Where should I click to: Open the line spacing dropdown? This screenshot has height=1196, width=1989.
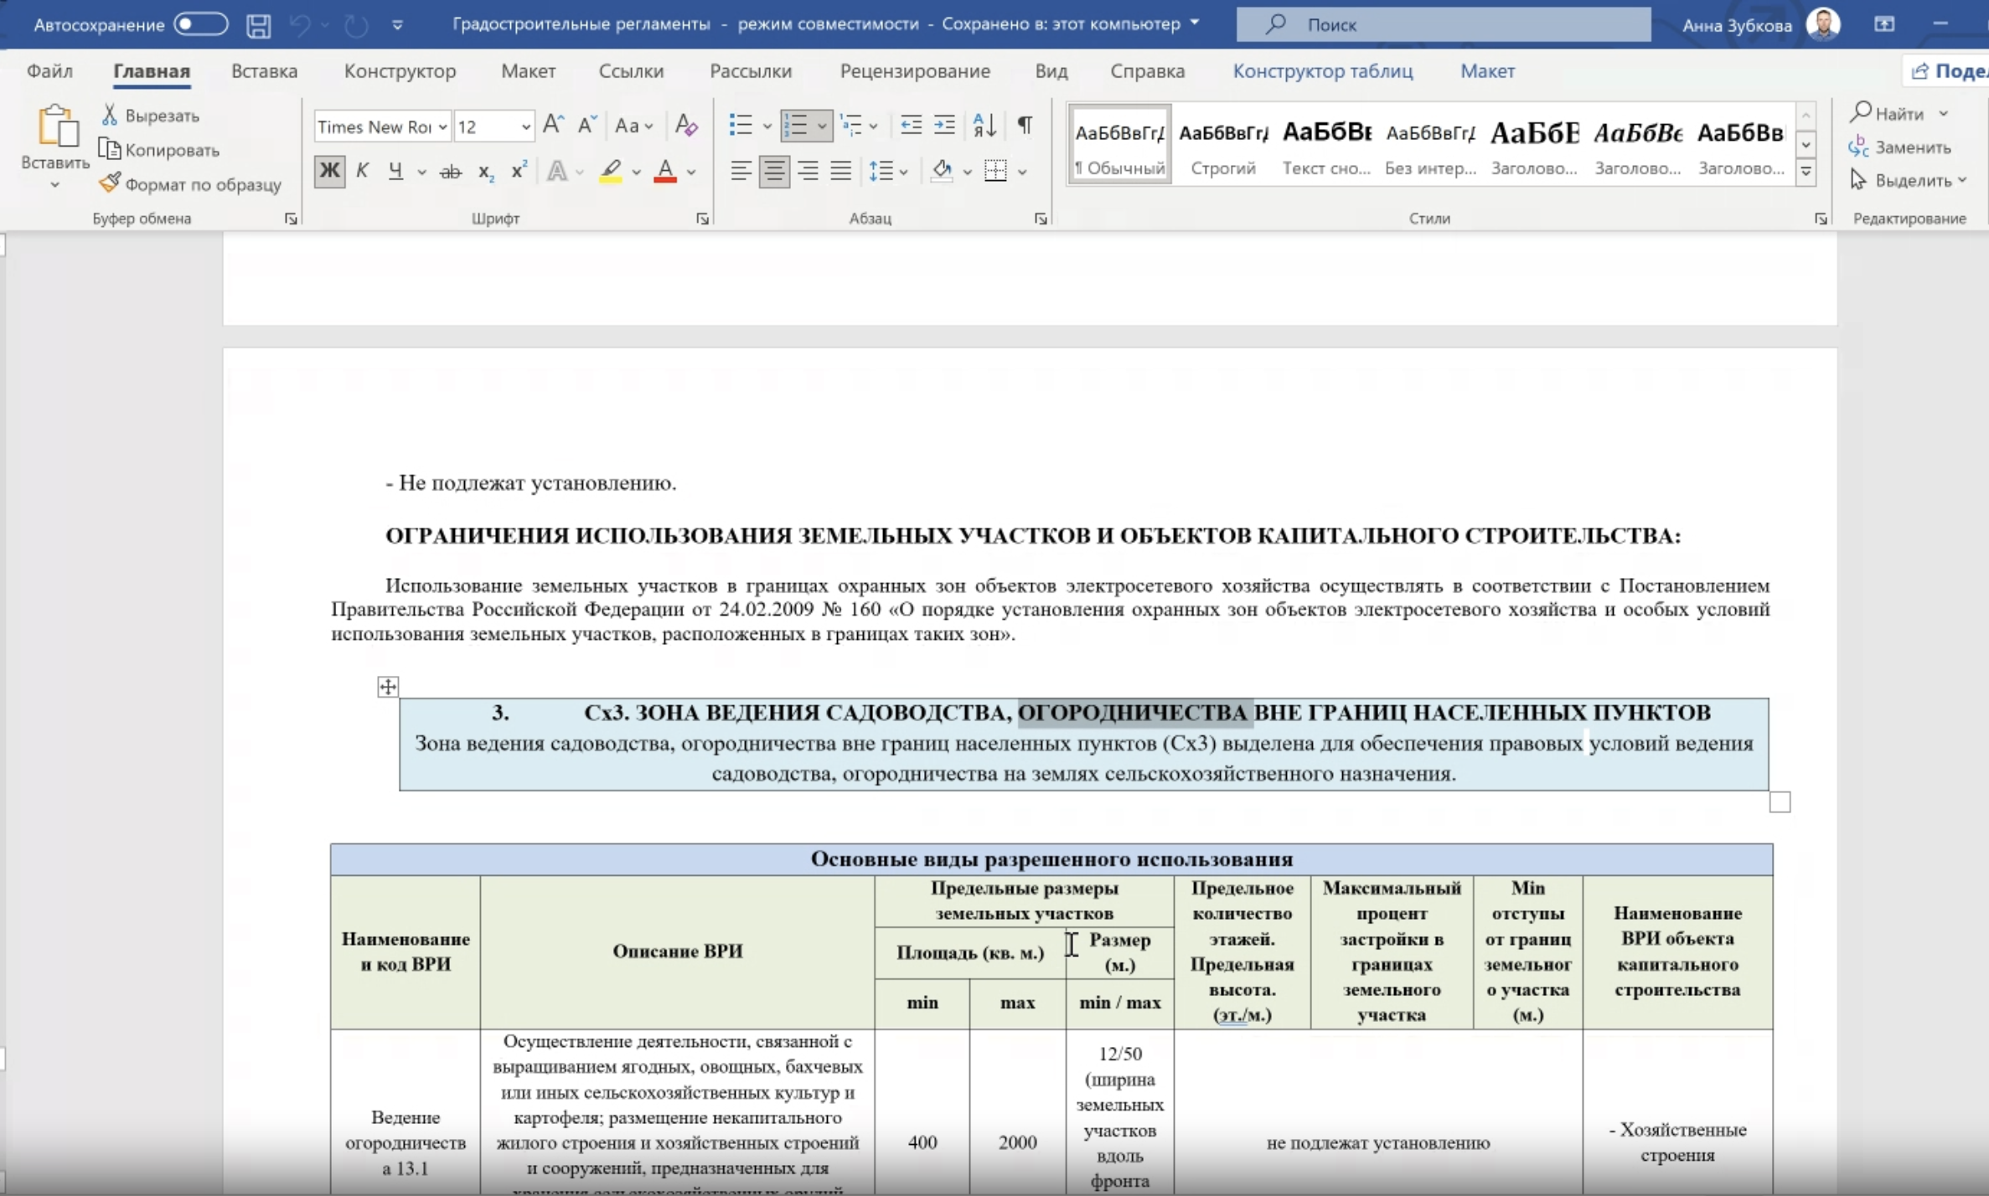point(888,171)
